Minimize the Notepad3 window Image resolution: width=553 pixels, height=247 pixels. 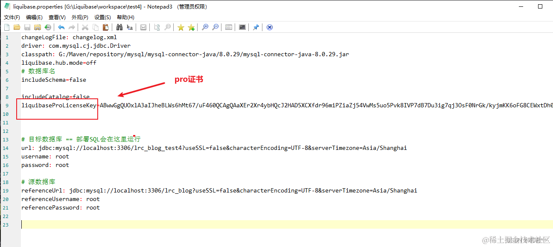point(521,6)
